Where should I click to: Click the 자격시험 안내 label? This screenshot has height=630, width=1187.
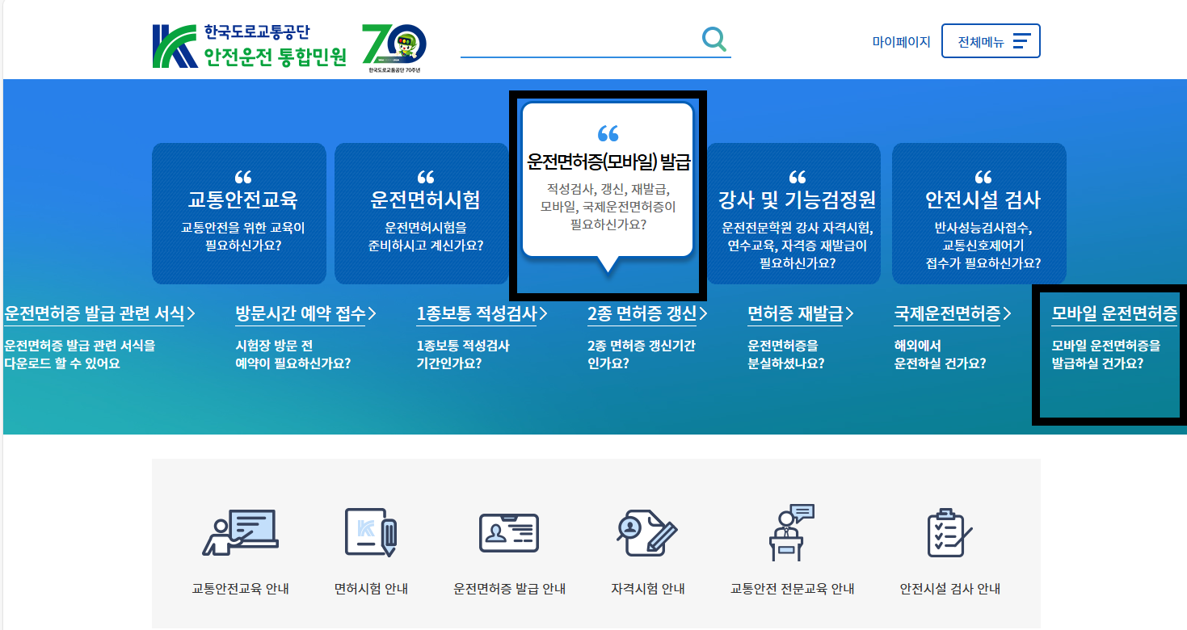coord(647,589)
